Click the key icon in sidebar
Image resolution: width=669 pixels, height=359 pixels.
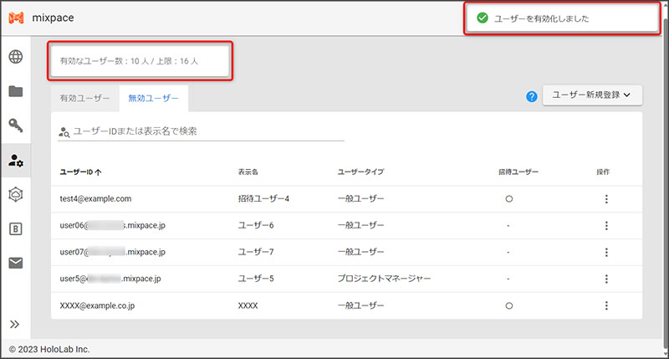click(x=16, y=126)
